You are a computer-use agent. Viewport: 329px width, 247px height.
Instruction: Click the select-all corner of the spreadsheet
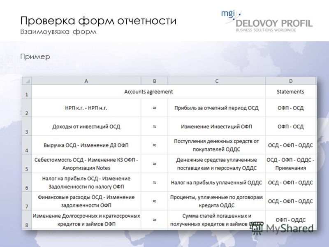click(27, 81)
